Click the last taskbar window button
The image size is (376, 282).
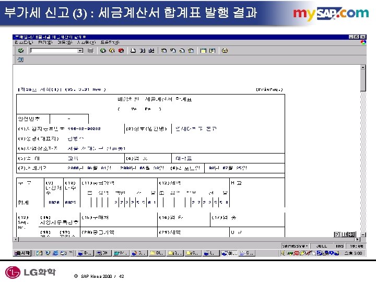247,253
